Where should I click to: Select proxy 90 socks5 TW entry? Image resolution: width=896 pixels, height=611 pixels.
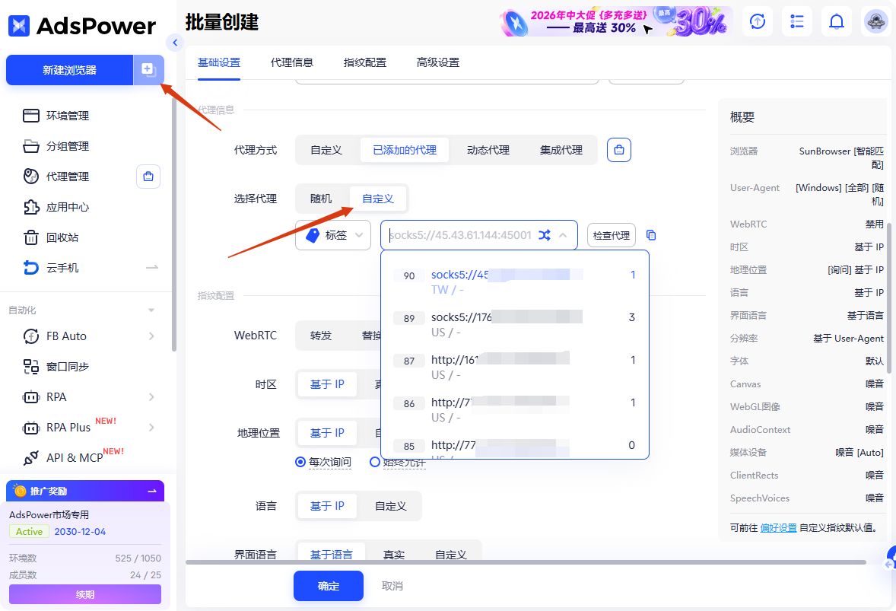click(x=515, y=282)
